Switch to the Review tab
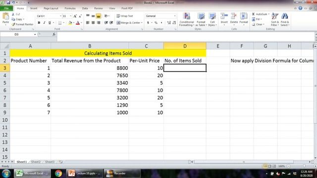317x178 pixels. coord(99,8)
